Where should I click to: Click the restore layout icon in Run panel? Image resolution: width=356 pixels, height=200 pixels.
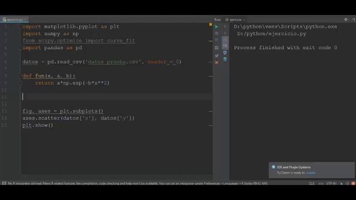point(216,48)
